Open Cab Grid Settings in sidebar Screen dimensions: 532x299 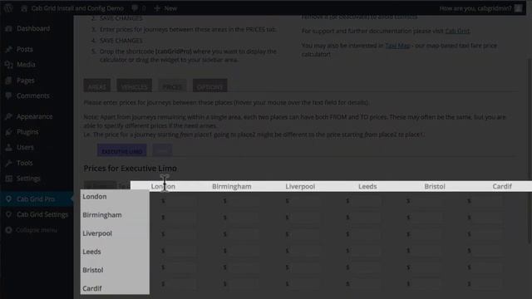42,214
